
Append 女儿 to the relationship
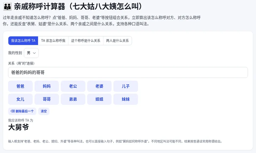pyautogui.click(x=21, y=99)
